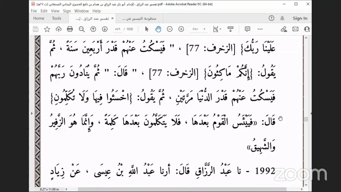Open the Window menu
The height and width of the screenshot is (192, 341).
tap(82, 11)
